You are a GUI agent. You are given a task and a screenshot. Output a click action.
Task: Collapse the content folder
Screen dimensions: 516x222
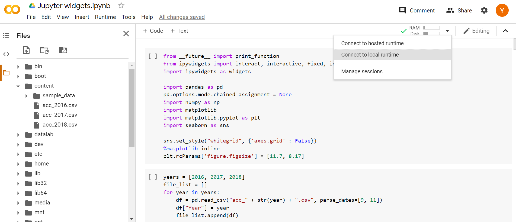pyautogui.click(x=18, y=86)
